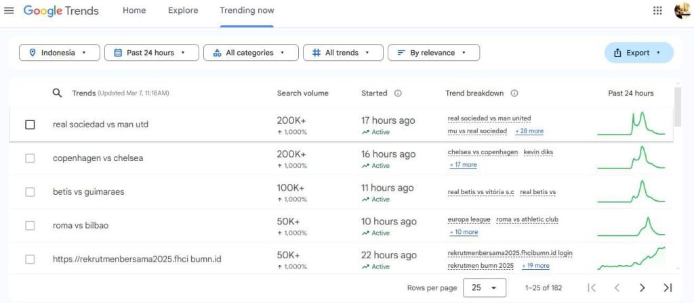Show info about Started column
This screenshot has height=303, width=694.
click(398, 93)
